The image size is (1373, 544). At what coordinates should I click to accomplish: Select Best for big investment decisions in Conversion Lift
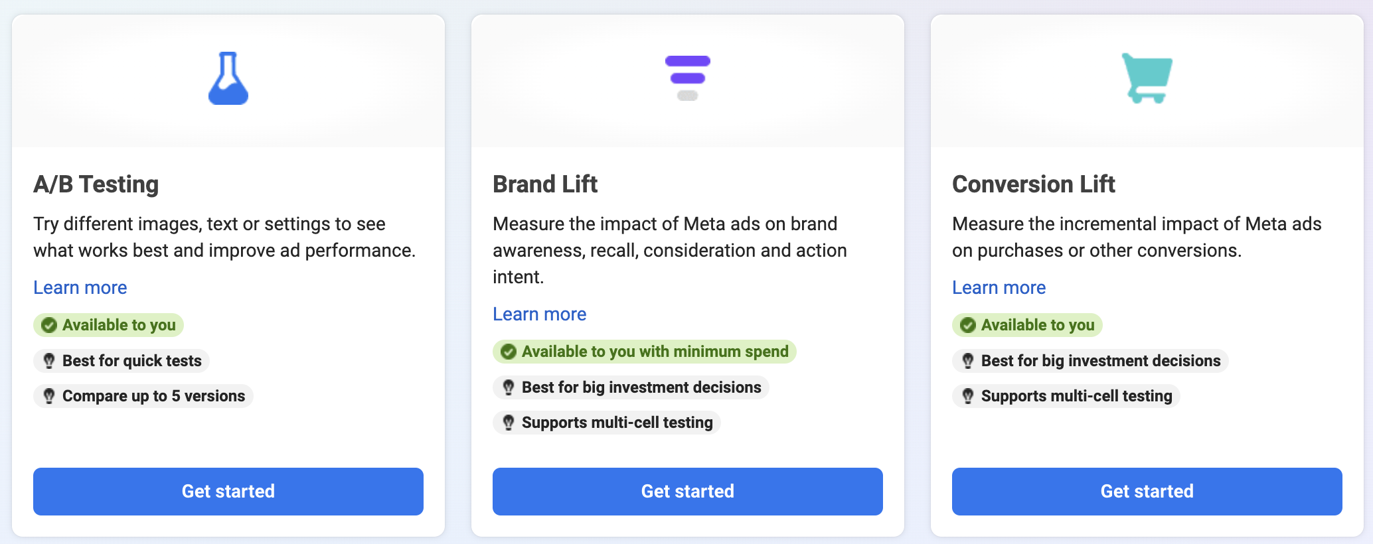1090,361
